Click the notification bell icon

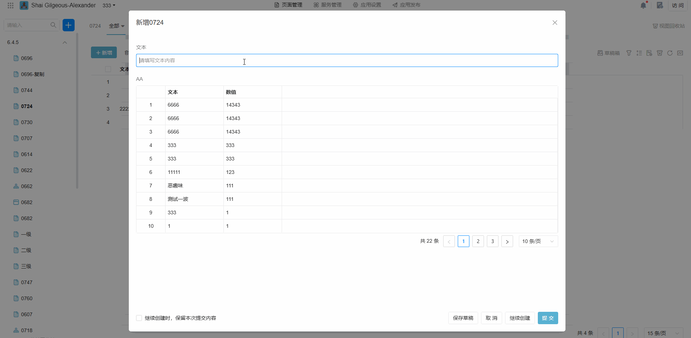[643, 5]
